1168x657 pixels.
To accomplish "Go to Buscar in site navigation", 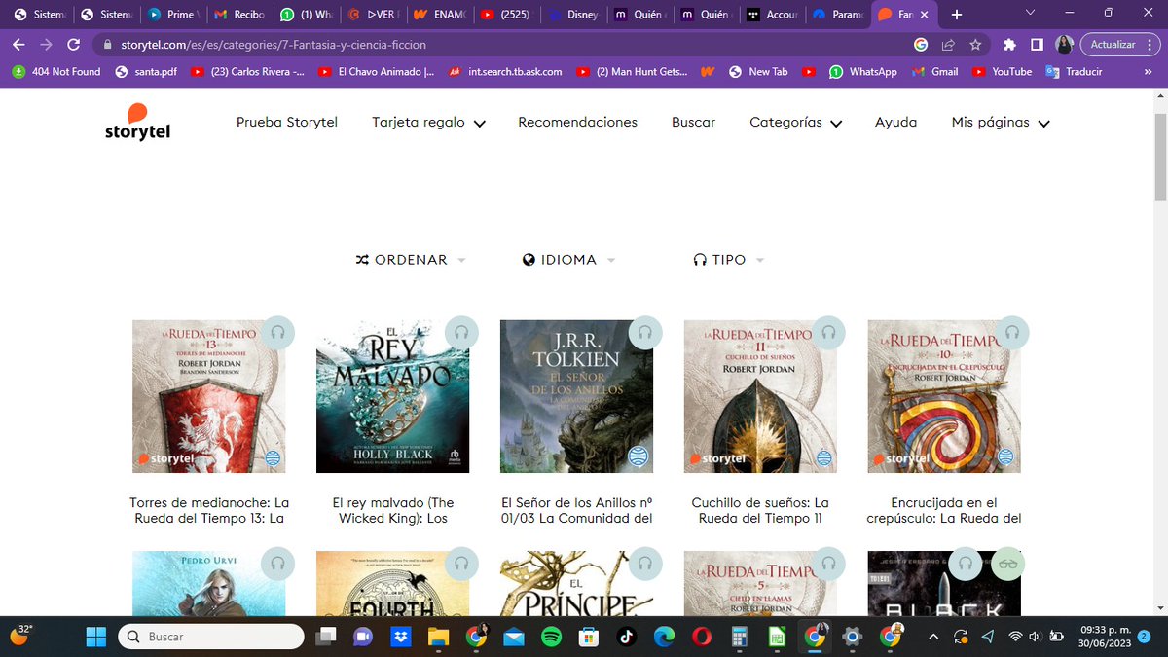I will [x=693, y=123].
